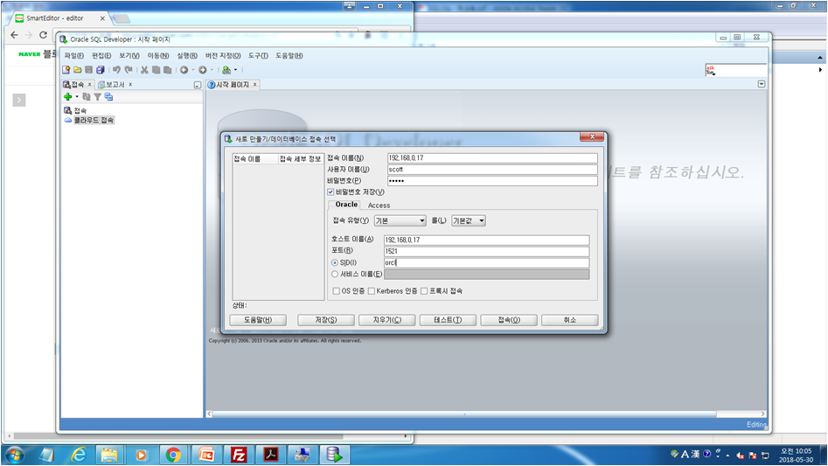
Task: Open the 보기 menu
Action: click(x=129, y=55)
